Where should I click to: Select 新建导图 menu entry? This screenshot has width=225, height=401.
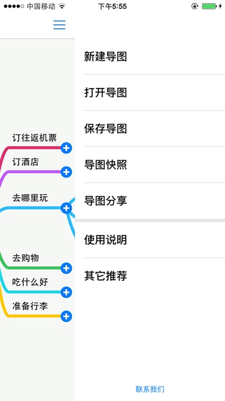coord(150,57)
